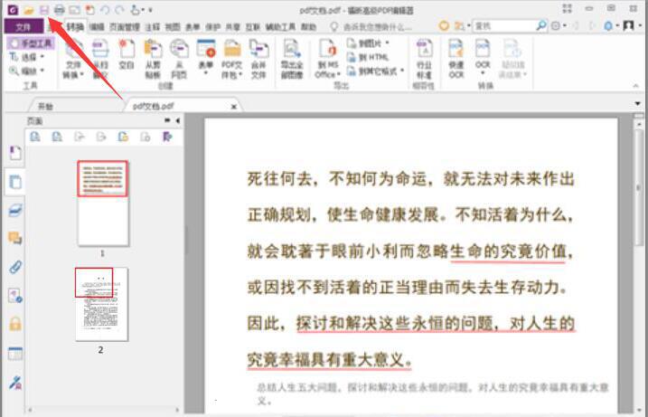Screen dimensions: 648x417
Task: Open the Pages thumbnails sidebar icon
Action: point(14,182)
